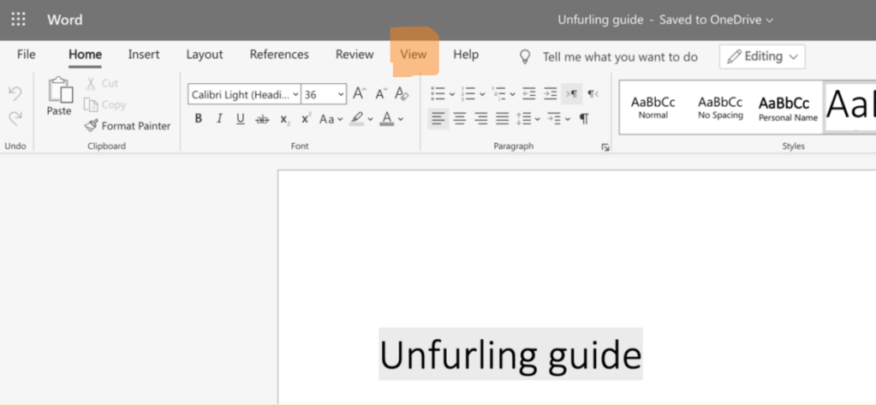Click the Format Painter tool

click(128, 126)
